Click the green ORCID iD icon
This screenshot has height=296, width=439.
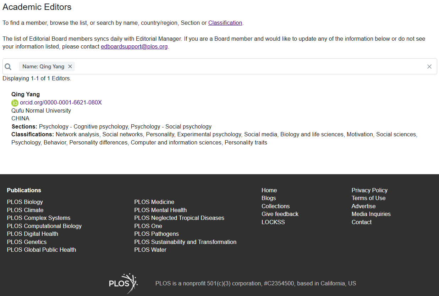point(15,103)
